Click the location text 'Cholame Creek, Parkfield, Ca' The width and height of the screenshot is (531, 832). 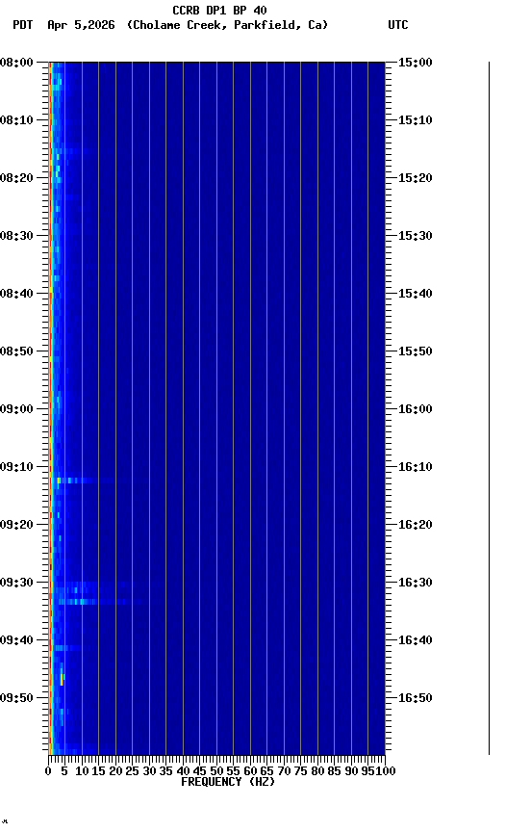point(227,25)
